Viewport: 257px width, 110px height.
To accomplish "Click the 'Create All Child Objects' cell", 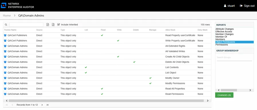I will (177, 56).
